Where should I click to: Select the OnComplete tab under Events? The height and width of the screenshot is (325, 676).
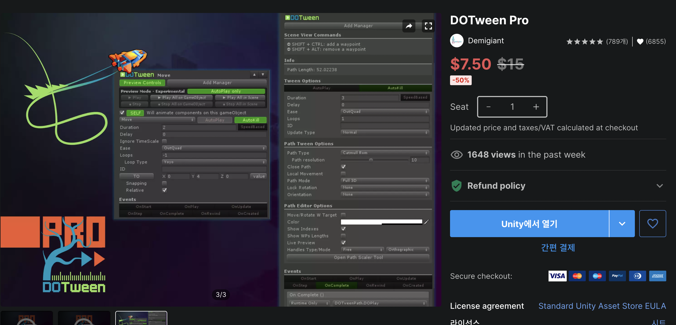337,285
